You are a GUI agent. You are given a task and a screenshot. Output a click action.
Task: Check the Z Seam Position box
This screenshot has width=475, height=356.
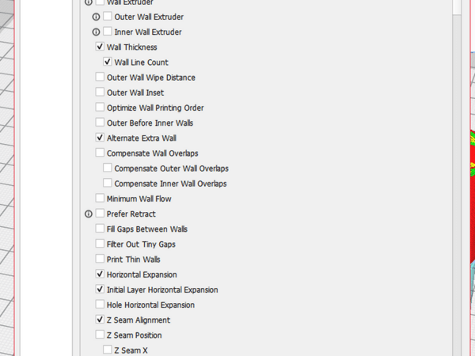[100, 335]
